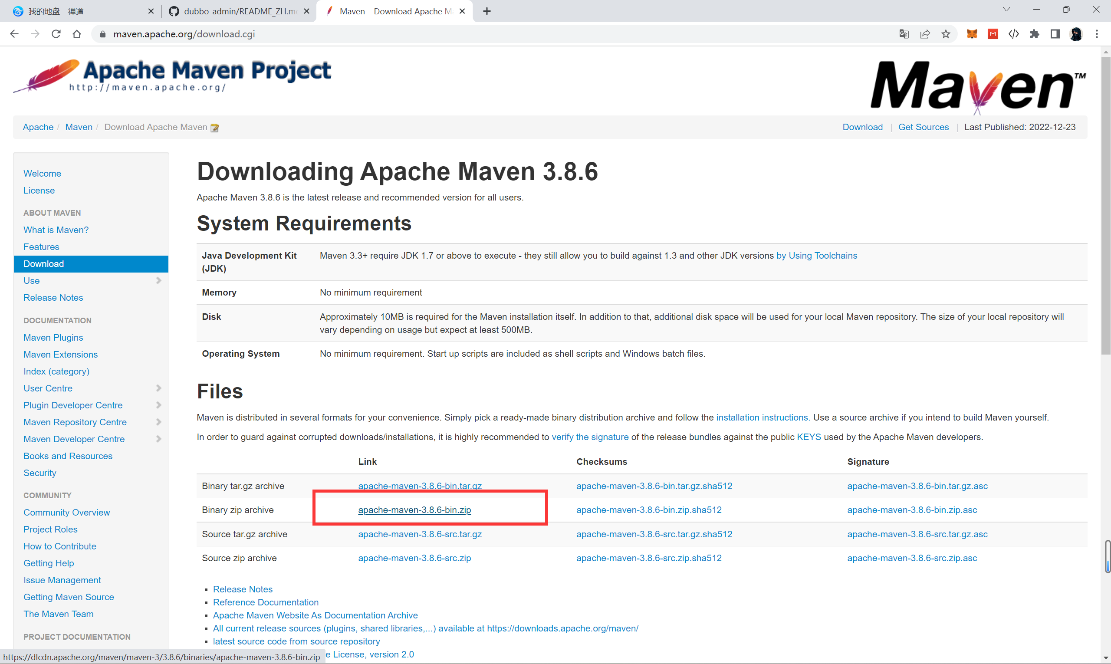The image size is (1111, 664).
Task: Open the tab search dropdown arrow
Action: [x=1006, y=10]
